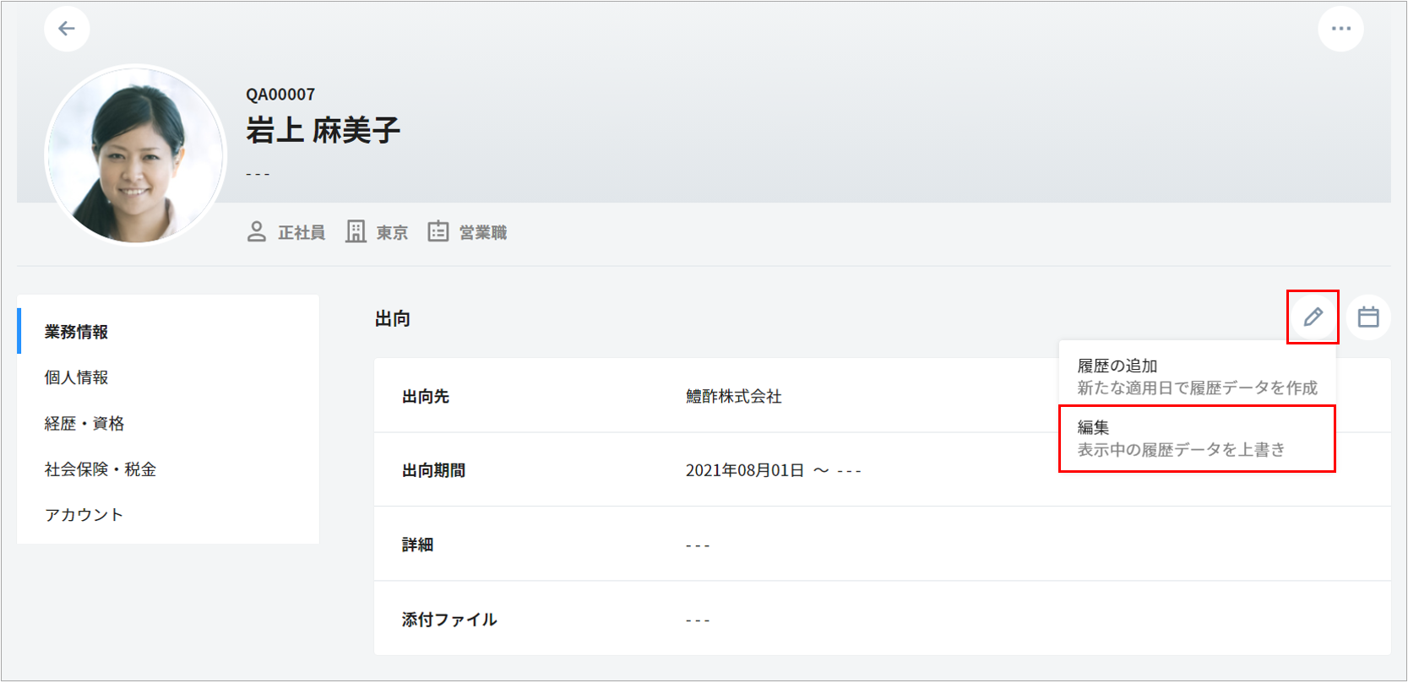Click the 添付ファイル row
The height and width of the screenshot is (683, 1408).
(x=882, y=620)
